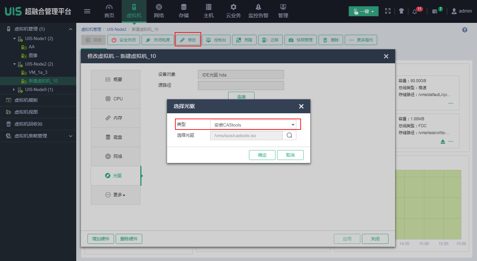
Task: Click the magnifier to browse ISO files
Action: (x=289, y=135)
